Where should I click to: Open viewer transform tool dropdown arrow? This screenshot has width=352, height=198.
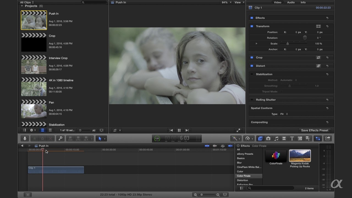(x=120, y=130)
